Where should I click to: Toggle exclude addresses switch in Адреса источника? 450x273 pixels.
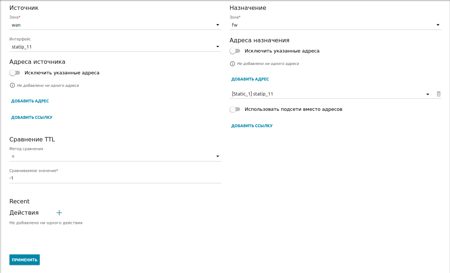15,73
